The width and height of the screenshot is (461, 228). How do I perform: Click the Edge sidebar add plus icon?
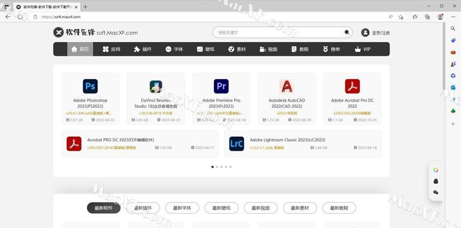(453, 124)
